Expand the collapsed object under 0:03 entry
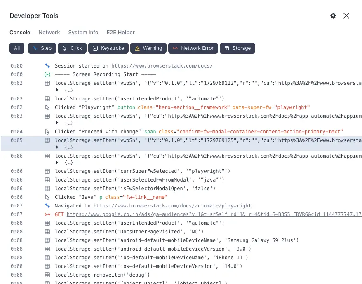The height and width of the screenshot is (284, 362). point(57,123)
